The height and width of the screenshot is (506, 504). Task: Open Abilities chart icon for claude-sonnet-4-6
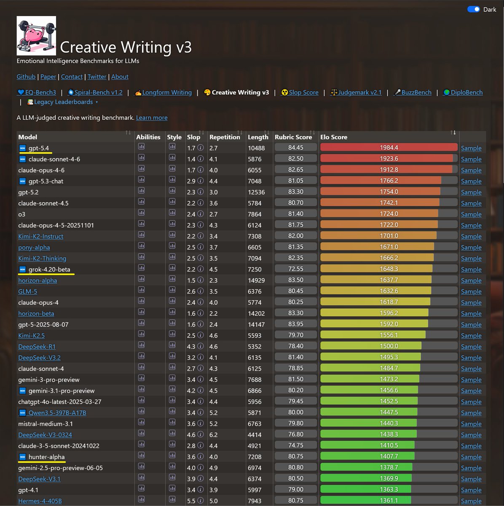pos(141,157)
